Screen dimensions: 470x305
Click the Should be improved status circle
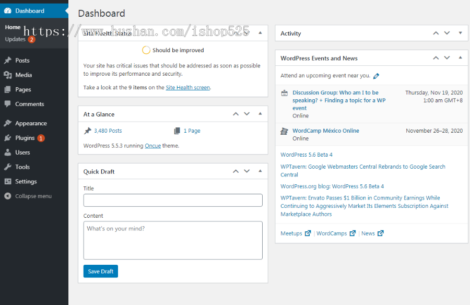click(x=146, y=50)
